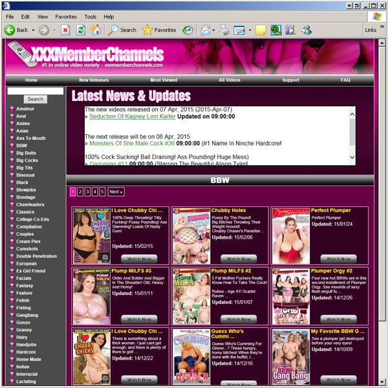The image size is (388, 388).
Task: Go to the browser Home page icon
Action: tap(96, 30)
